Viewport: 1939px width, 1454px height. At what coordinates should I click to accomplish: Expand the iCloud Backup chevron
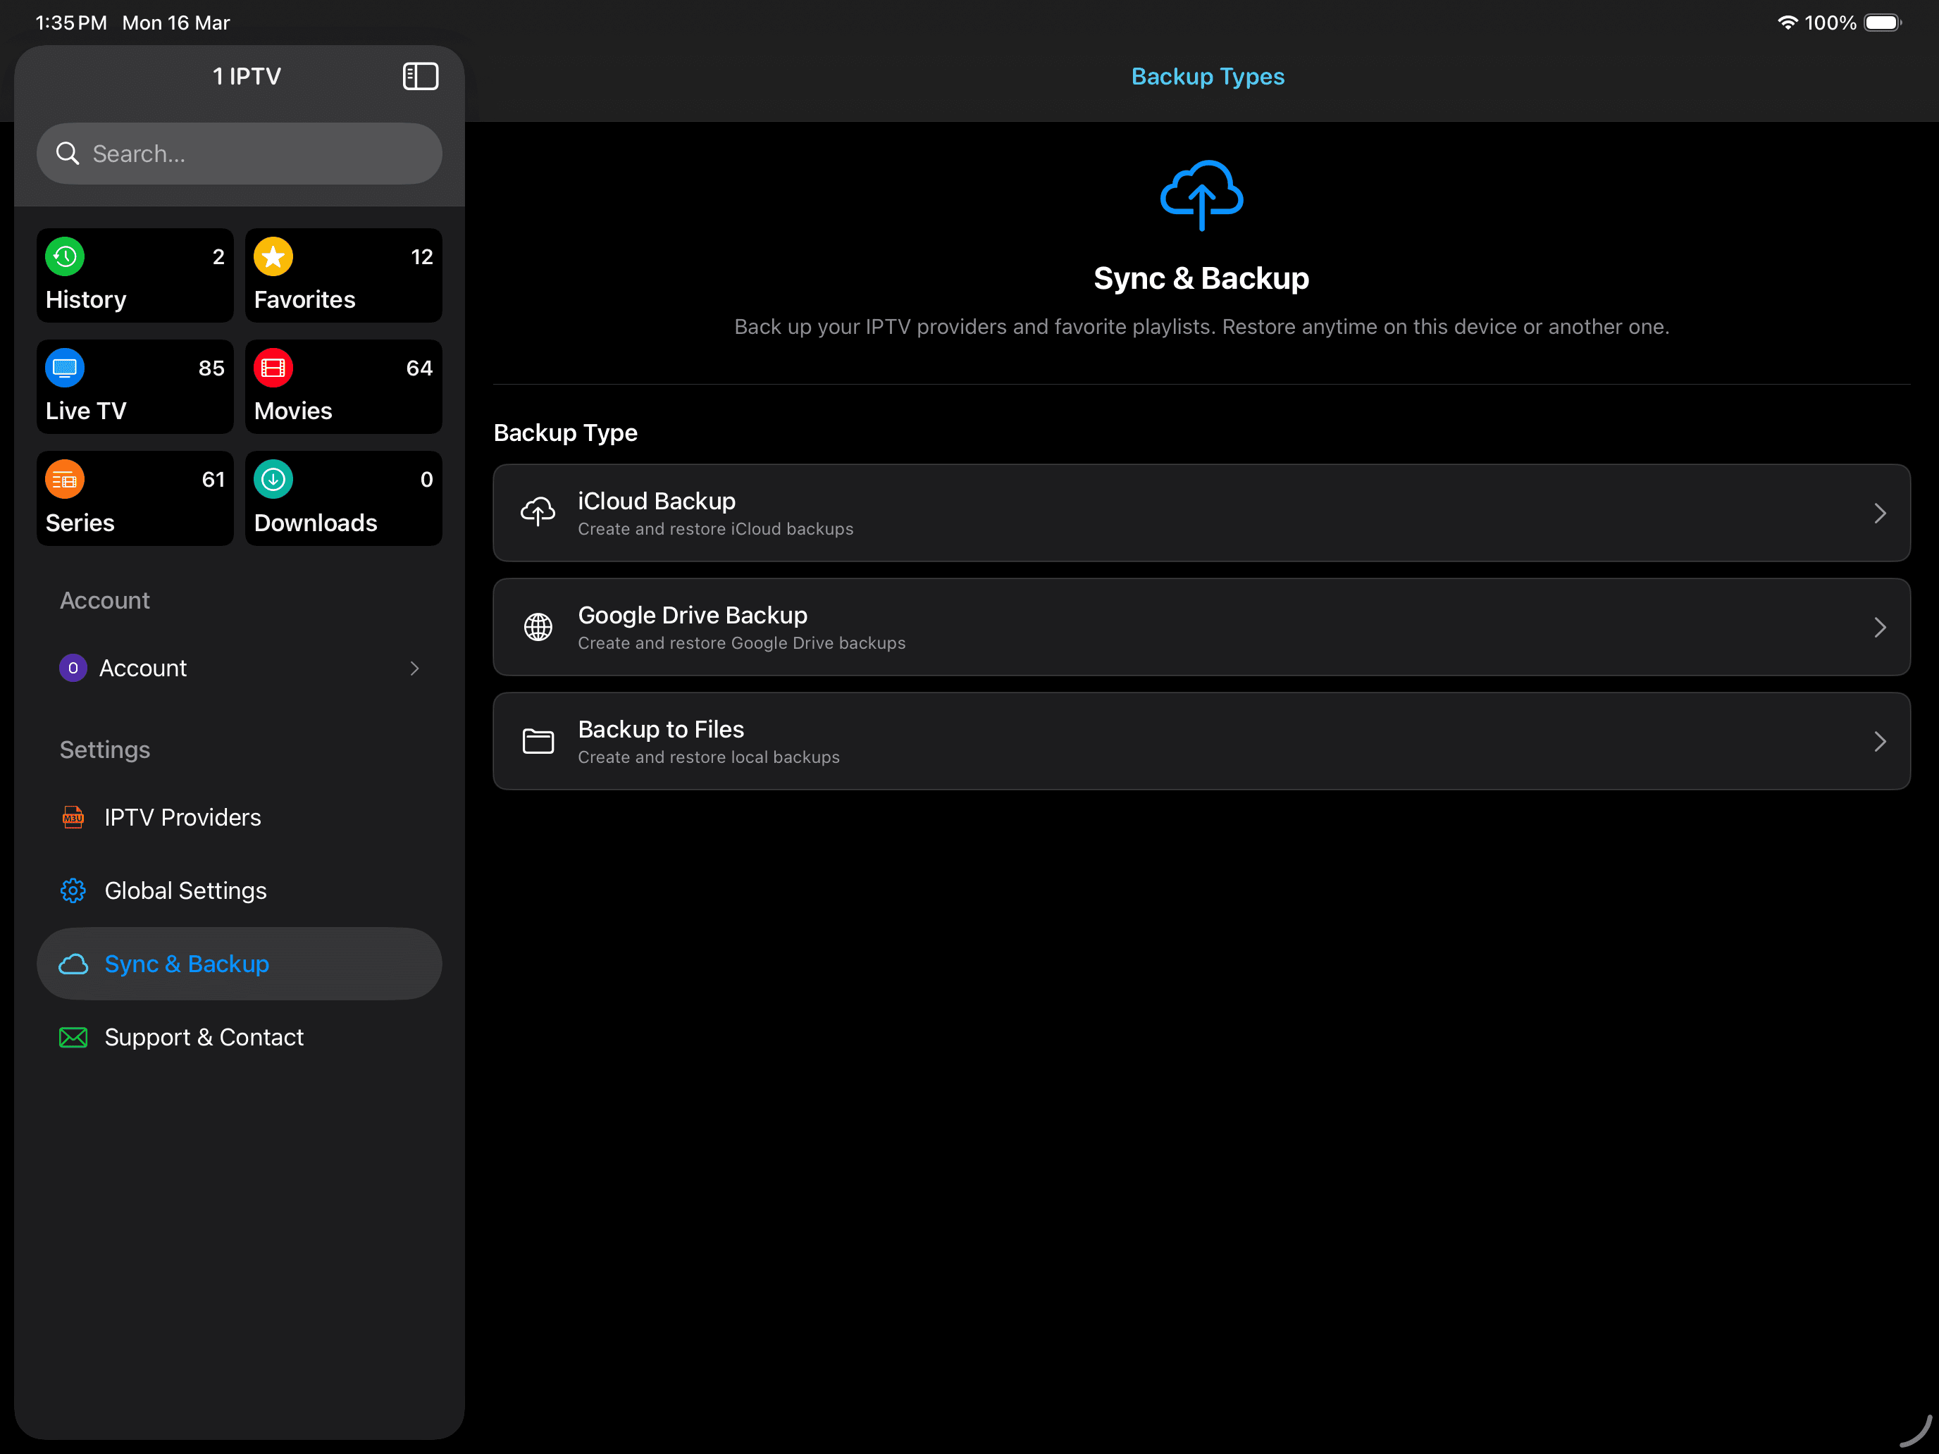tap(1881, 513)
